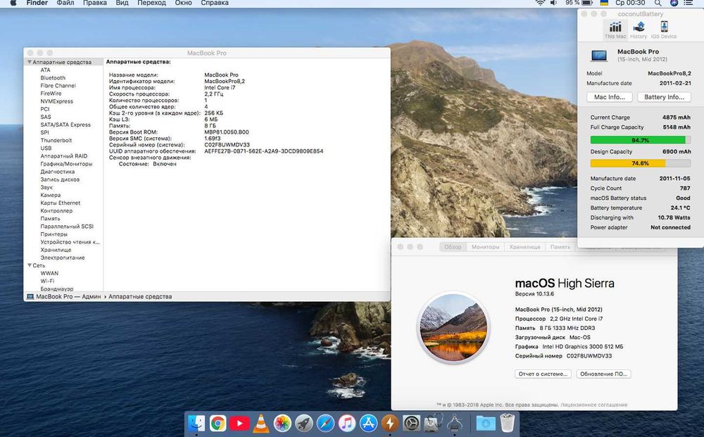Screen dimensions: 704x437
Task: Open the Downloads folder in the Dock
Action: click(485, 423)
